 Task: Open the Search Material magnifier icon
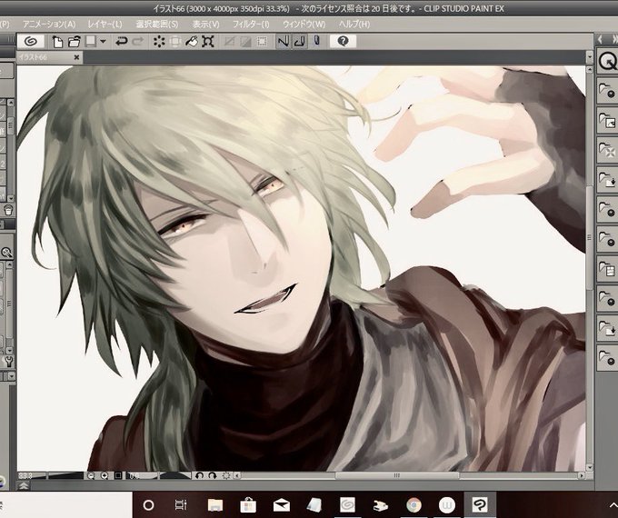coord(608,62)
